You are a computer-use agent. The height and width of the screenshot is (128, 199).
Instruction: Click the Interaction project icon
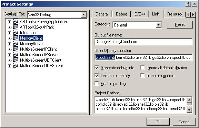click(16, 33)
